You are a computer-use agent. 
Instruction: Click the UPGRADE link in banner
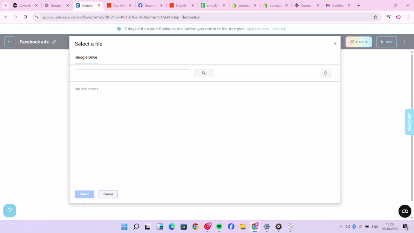click(x=279, y=29)
